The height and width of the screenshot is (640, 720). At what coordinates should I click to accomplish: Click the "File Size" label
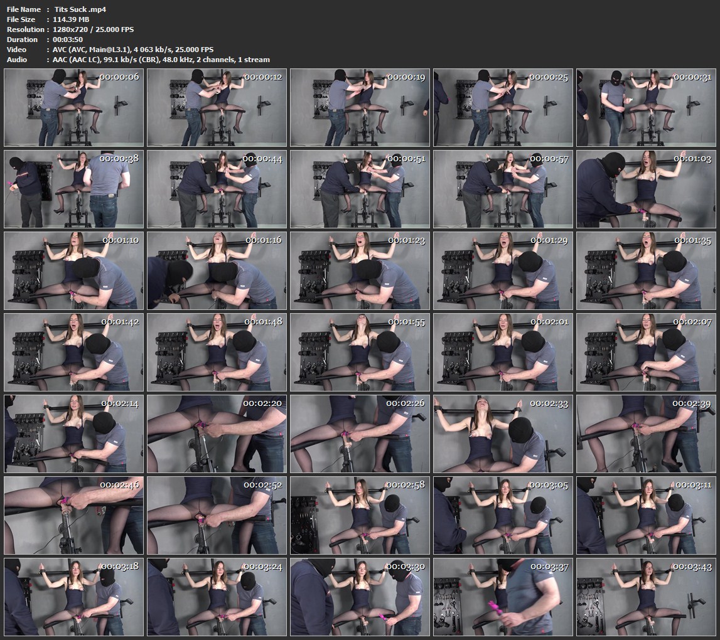pyautogui.click(x=21, y=19)
